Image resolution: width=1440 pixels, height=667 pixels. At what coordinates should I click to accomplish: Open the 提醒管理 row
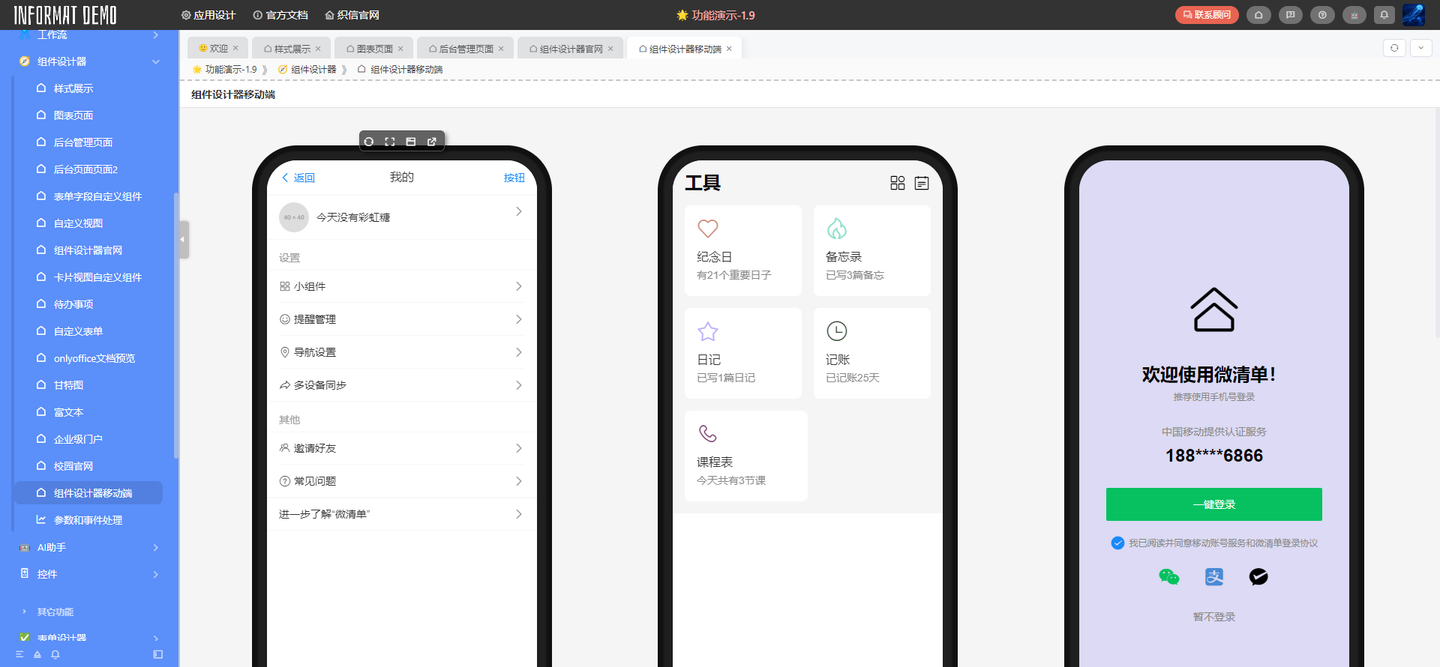point(402,319)
